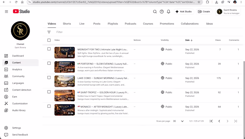Open visibility dropdown for SAINT-TROPEZ video
This screenshot has width=245, height=139.
coord(167,92)
